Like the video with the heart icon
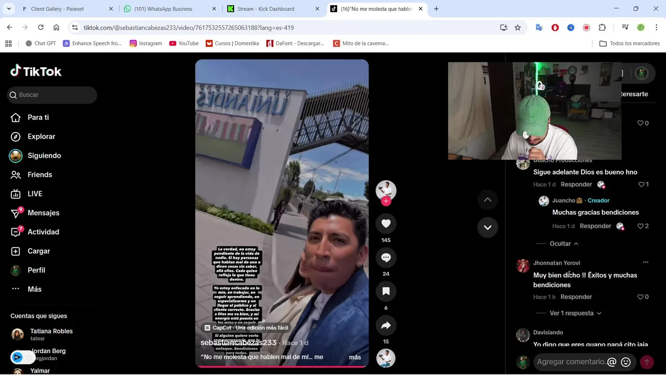666x375 pixels. click(386, 223)
